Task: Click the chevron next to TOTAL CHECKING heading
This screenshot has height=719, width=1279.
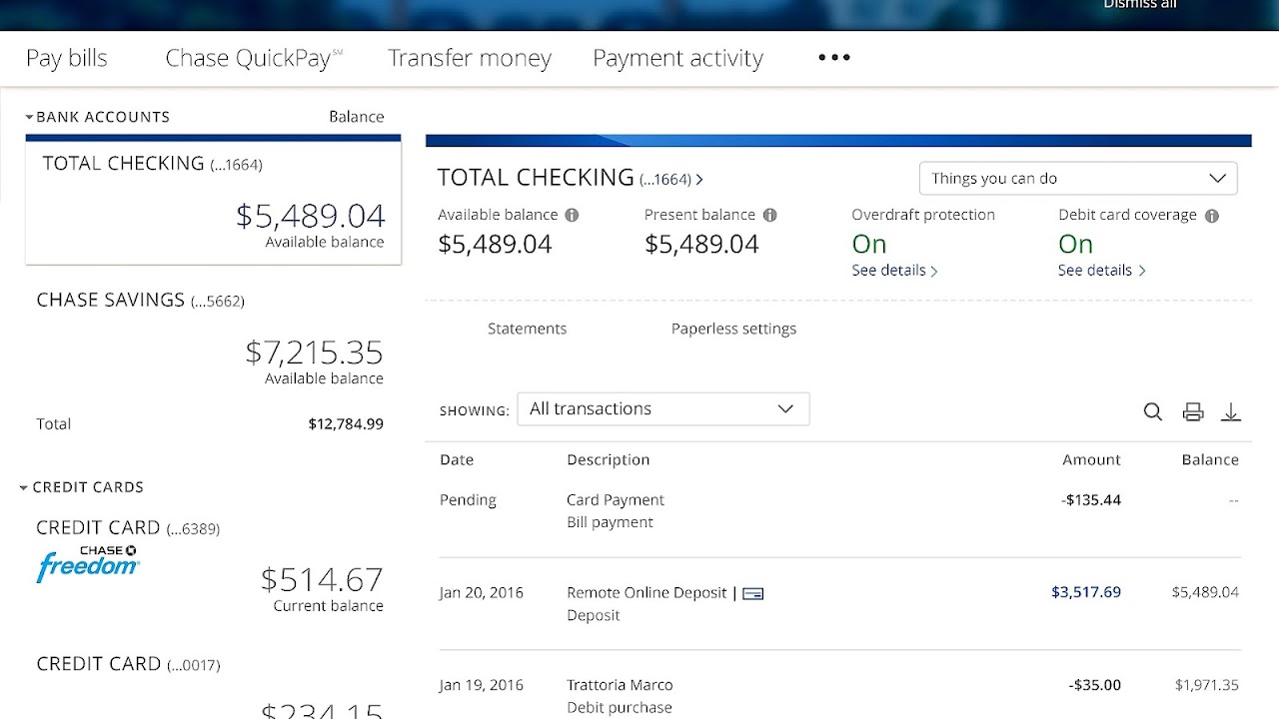Action: [x=699, y=180]
